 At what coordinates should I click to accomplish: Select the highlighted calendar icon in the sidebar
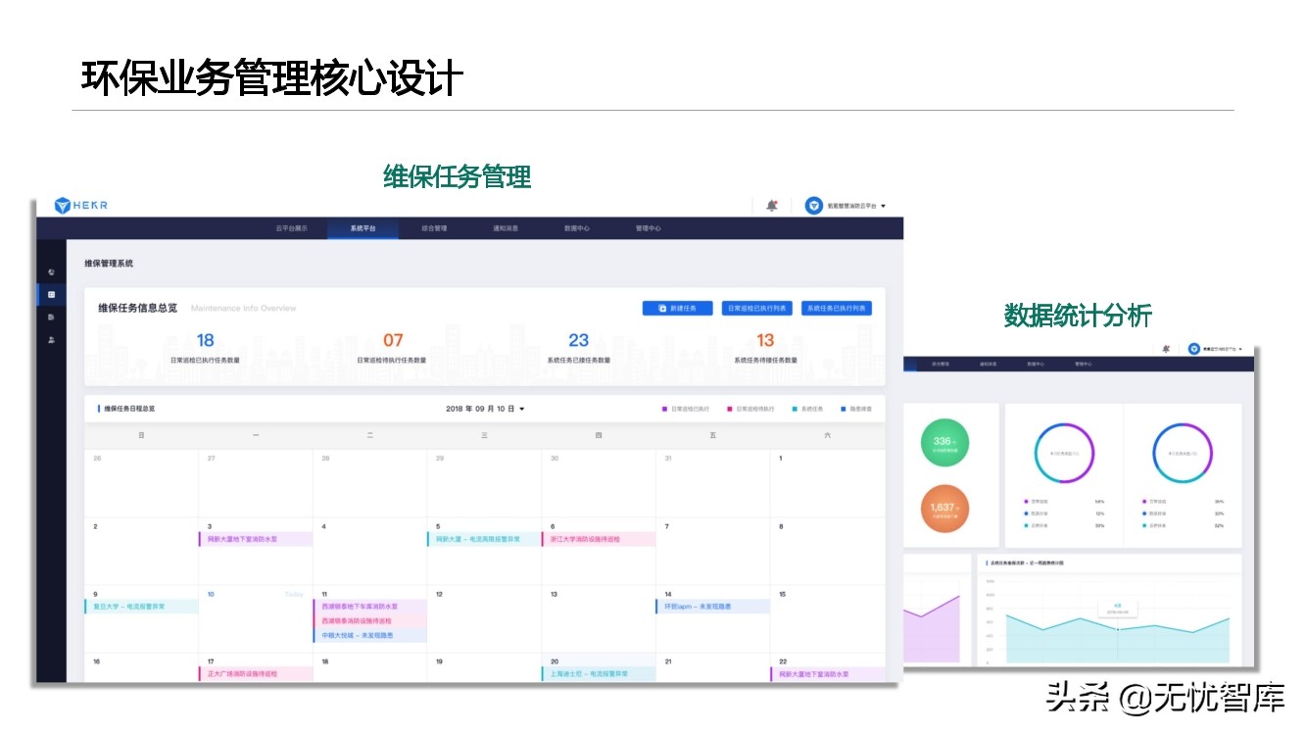(x=51, y=294)
